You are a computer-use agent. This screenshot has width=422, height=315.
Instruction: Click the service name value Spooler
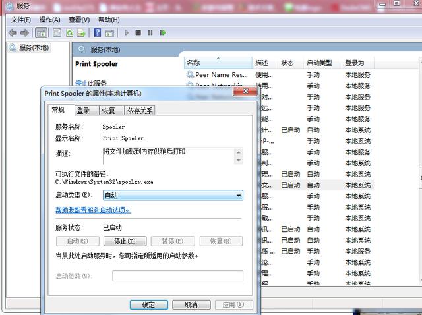point(113,127)
